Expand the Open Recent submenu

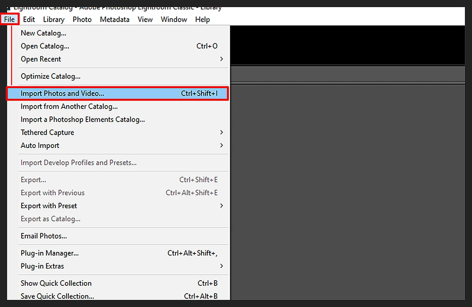point(41,59)
